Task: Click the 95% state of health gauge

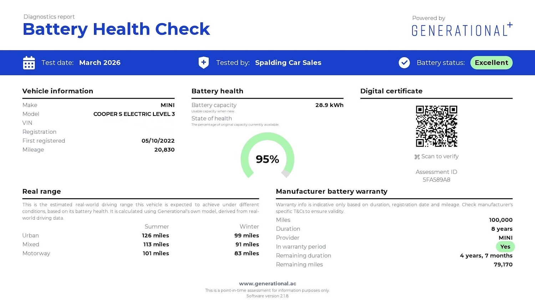Action: click(267, 157)
